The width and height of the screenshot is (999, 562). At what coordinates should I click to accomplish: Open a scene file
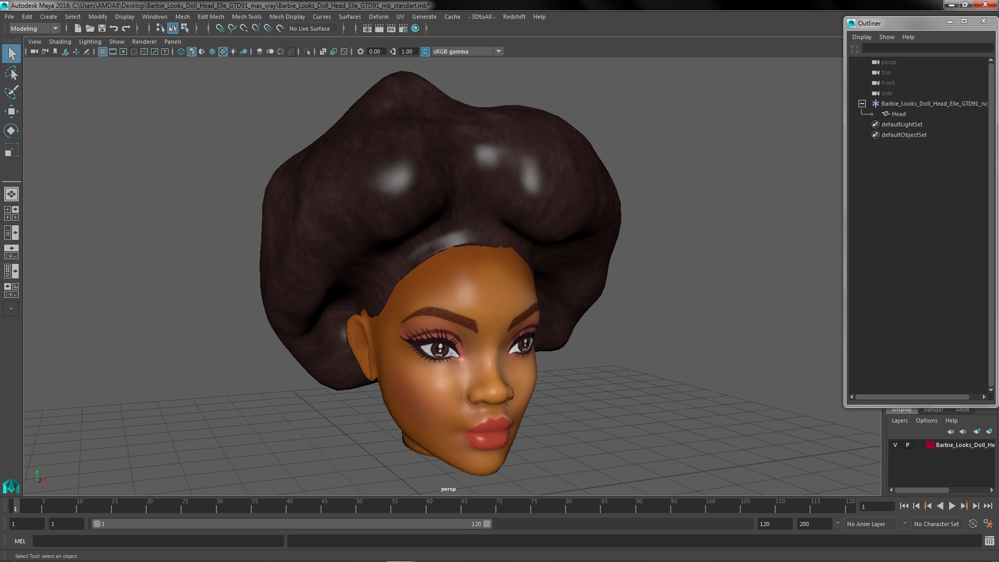(89, 29)
